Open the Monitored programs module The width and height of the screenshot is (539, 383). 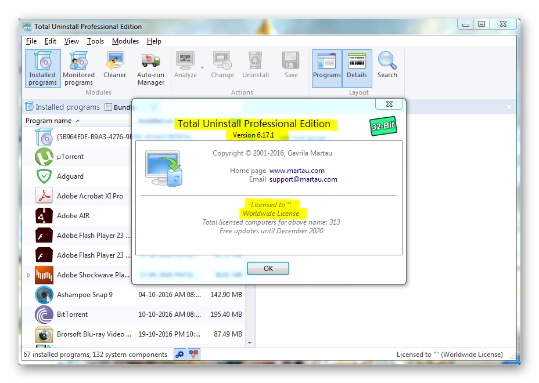coord(79,68)
